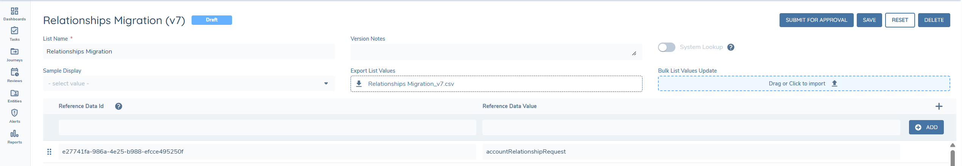Delete the list with Delete button
Viewport: 962px width, 166px height.
[x=934, y=20]
